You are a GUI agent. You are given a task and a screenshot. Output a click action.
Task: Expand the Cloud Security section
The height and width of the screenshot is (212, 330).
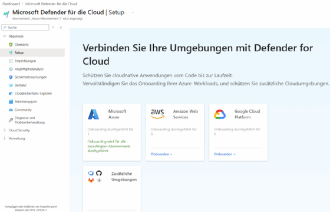[5, 130]
